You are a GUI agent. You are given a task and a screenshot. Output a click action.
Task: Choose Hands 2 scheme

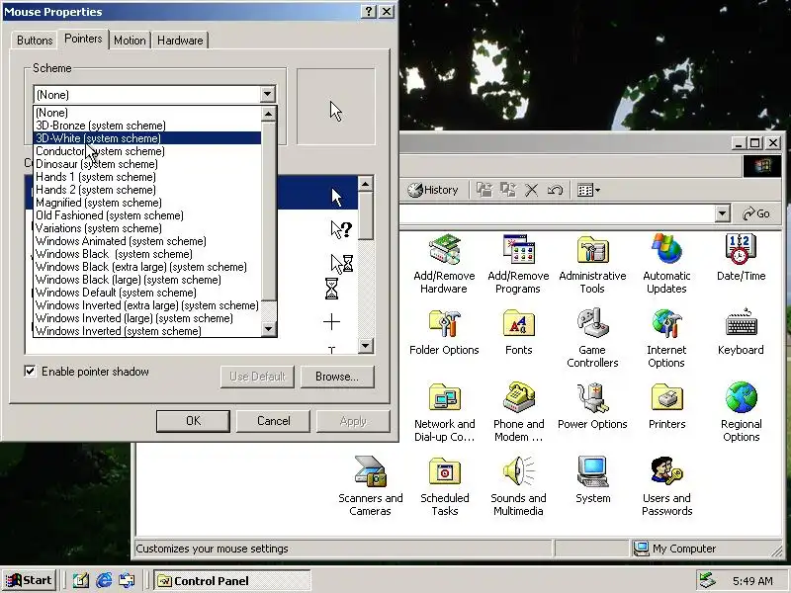click(x=147, y=190)
